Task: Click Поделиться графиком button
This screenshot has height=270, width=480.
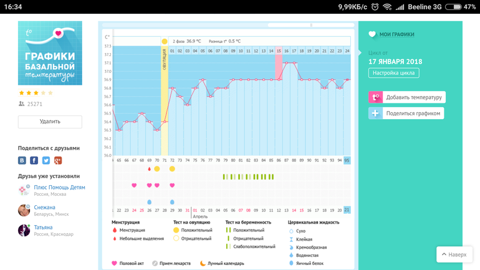Action: click(413, 113)
